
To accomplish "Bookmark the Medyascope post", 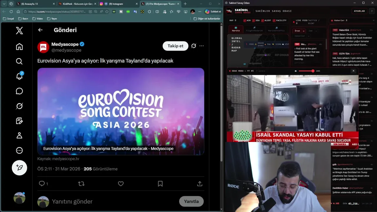I will pos(160,183).
